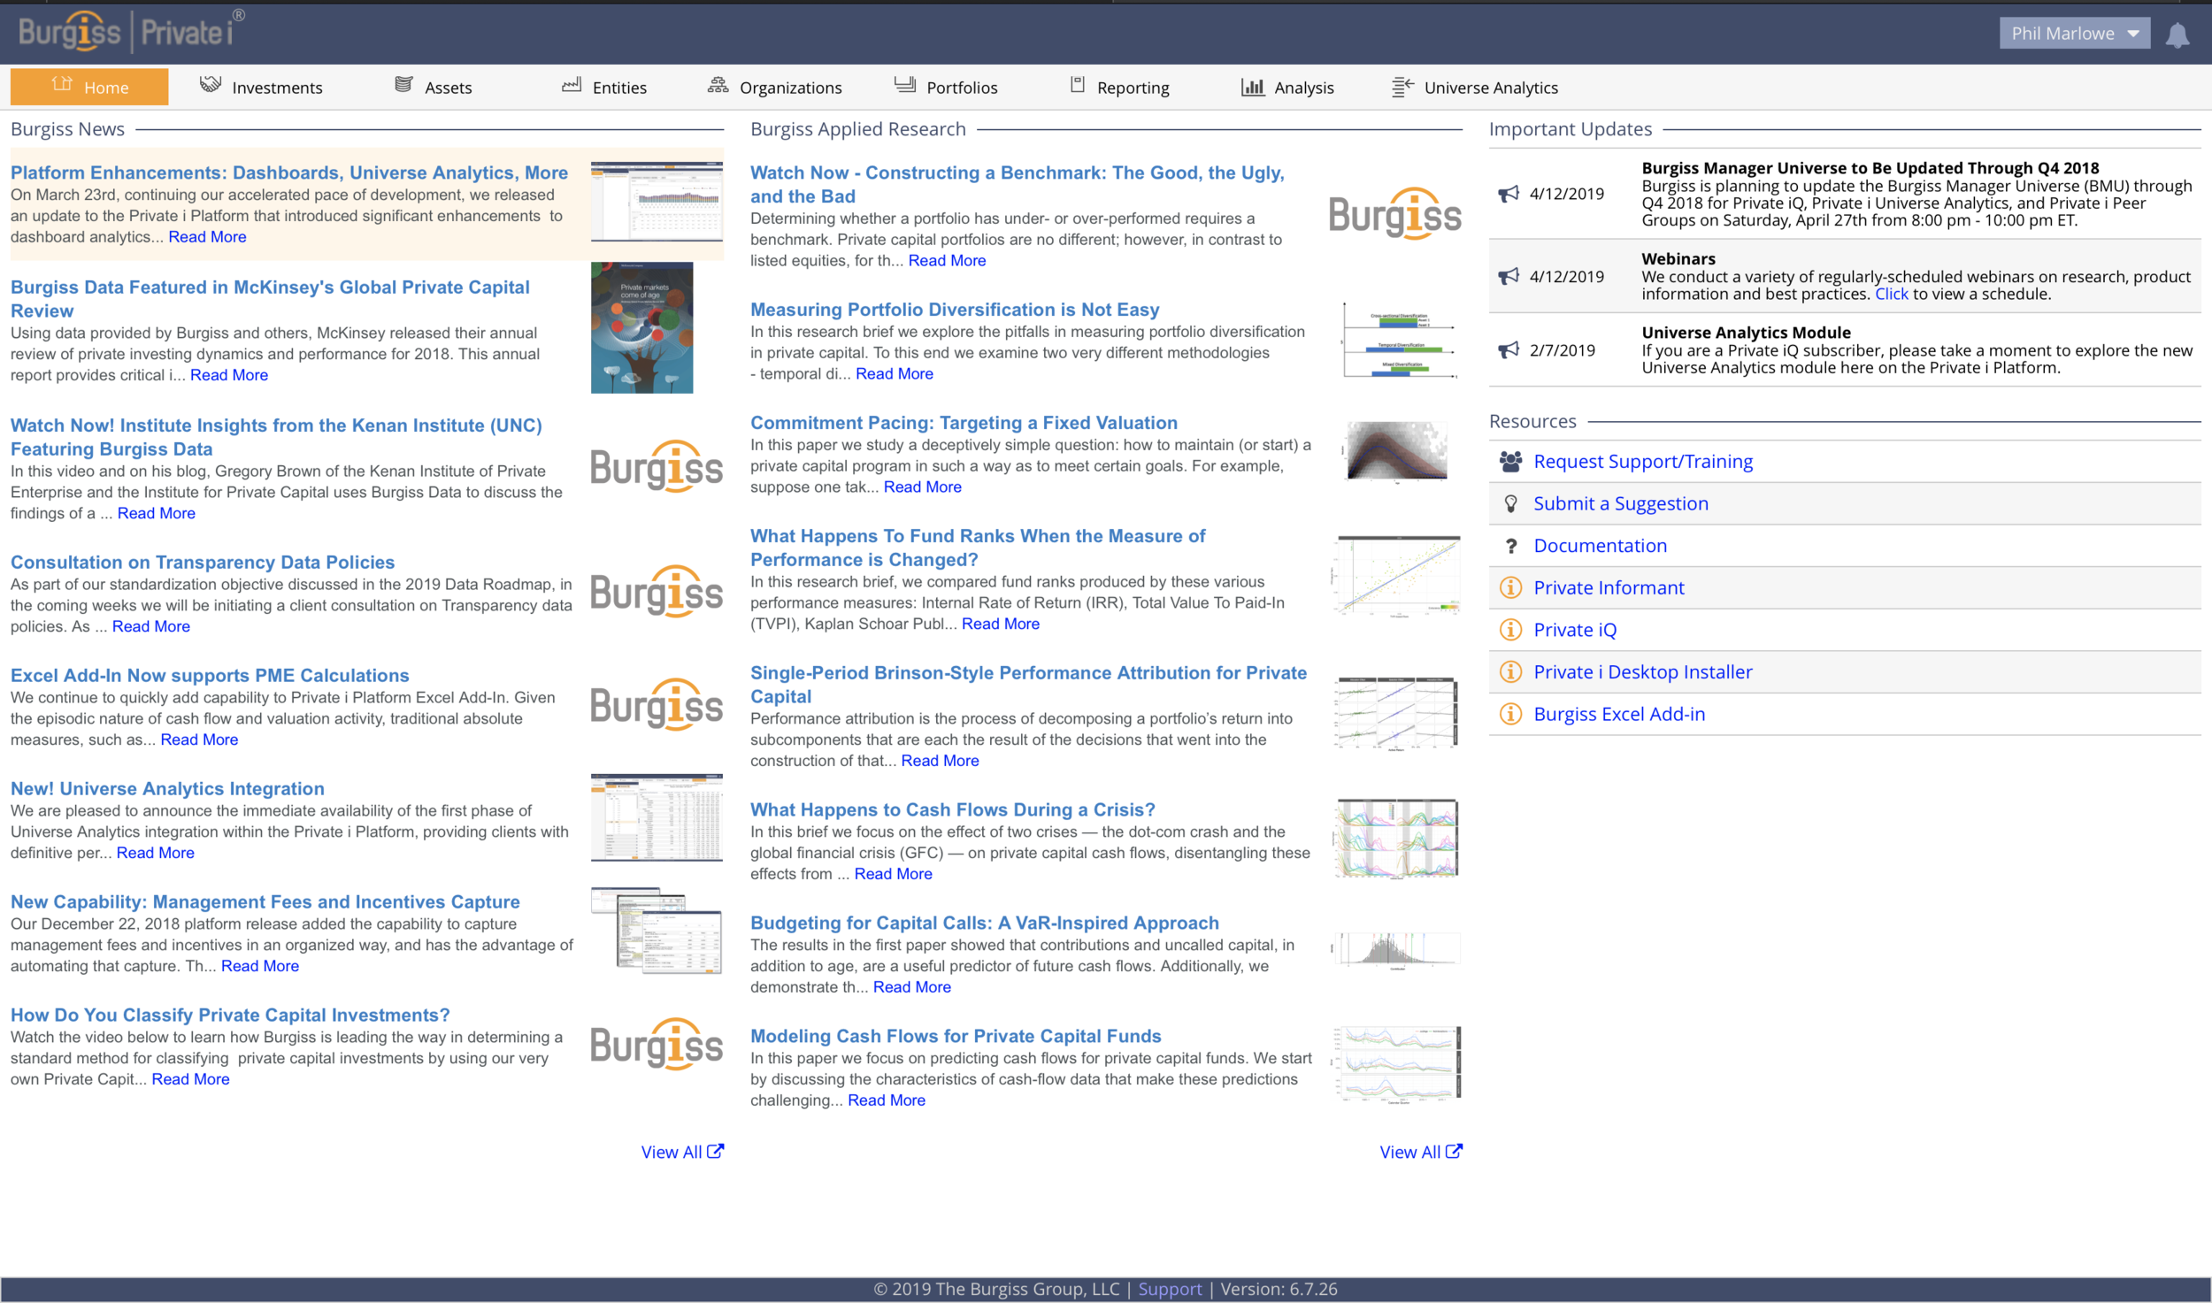Viewport: 2212px width, 1303px height.
Task: Click Read More under Modeling Cash Flows
Action: point(886,1100)
